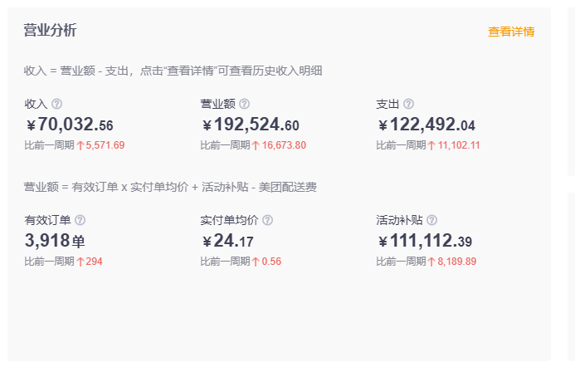The image size is (575, 367).
Task: Click the red up arrow beside 5,571.69
Action: 80,145
